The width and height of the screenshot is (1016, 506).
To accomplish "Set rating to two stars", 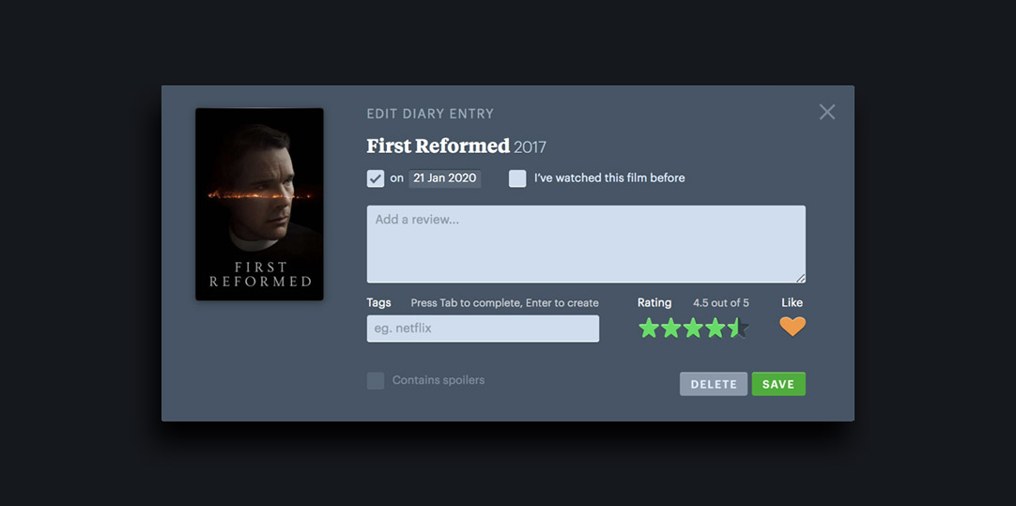I will pyautogui.click(x=670, y=328).
